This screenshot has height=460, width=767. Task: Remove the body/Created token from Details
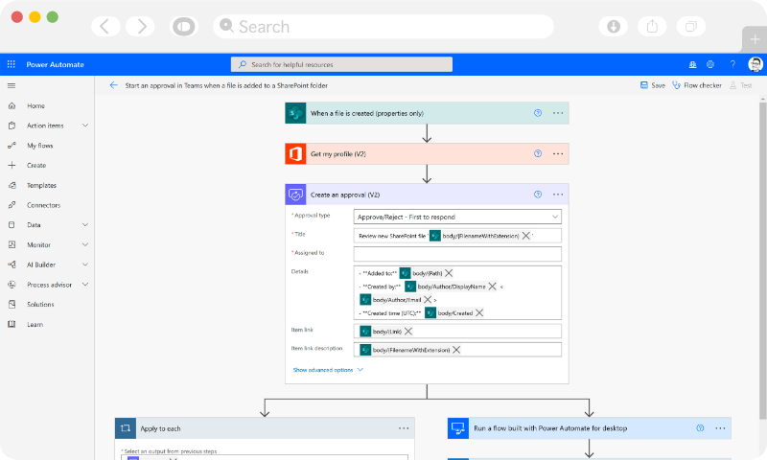(478, 312)
